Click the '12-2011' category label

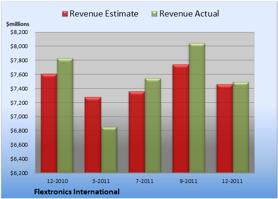pyautogui.click(x=232, y=181)
